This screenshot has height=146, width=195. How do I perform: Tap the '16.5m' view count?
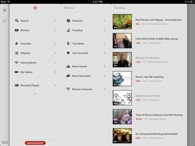click(138, 119)
